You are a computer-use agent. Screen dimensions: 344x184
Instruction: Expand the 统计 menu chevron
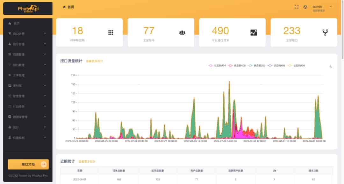pos(45,127)
